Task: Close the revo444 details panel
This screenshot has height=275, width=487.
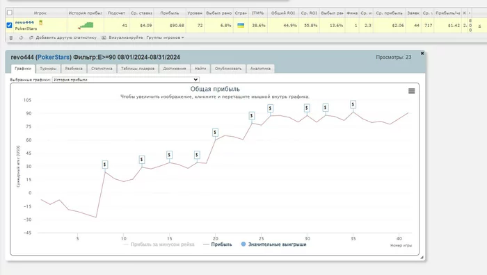Action: 422,53
